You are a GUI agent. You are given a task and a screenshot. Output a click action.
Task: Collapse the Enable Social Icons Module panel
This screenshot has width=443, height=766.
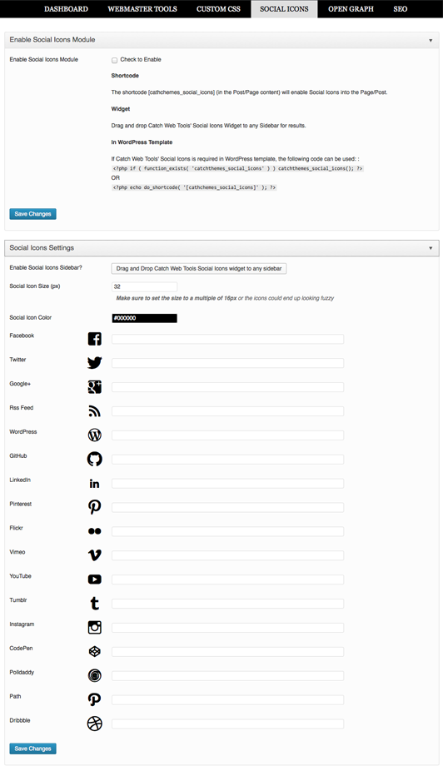(x=431, y=40)
